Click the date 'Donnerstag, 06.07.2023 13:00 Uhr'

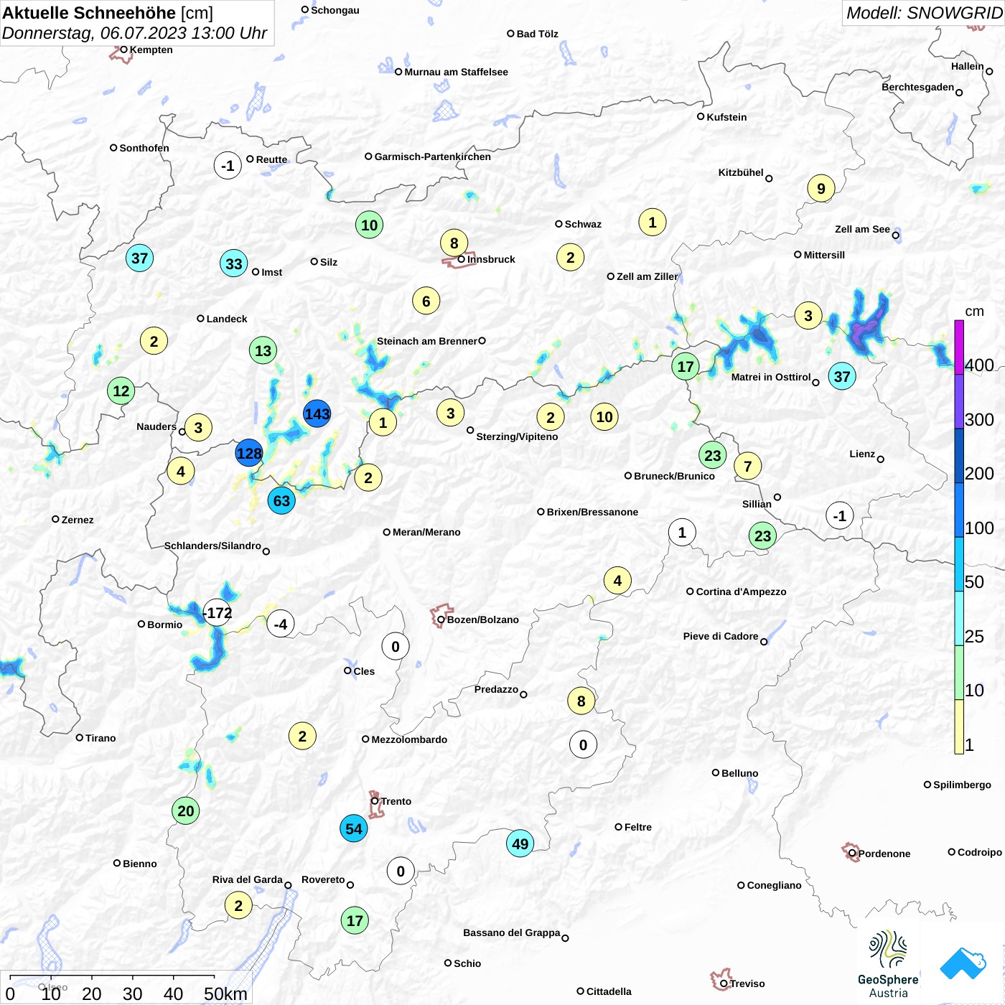(x=134, y=33)
